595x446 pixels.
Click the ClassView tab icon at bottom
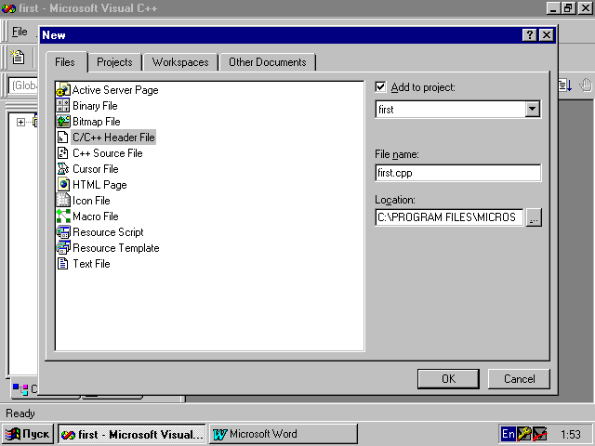(20, 388)
